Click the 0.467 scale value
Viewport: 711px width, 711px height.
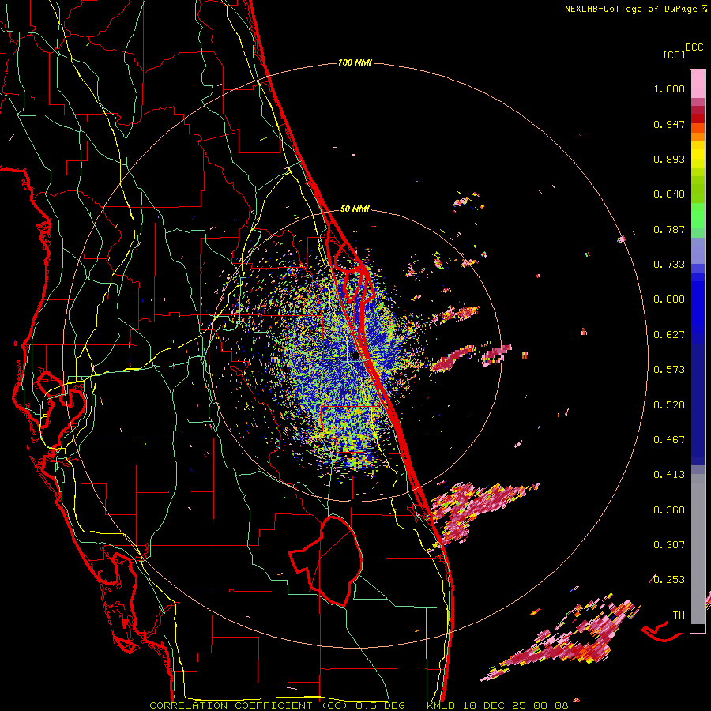tap(669, 440)
